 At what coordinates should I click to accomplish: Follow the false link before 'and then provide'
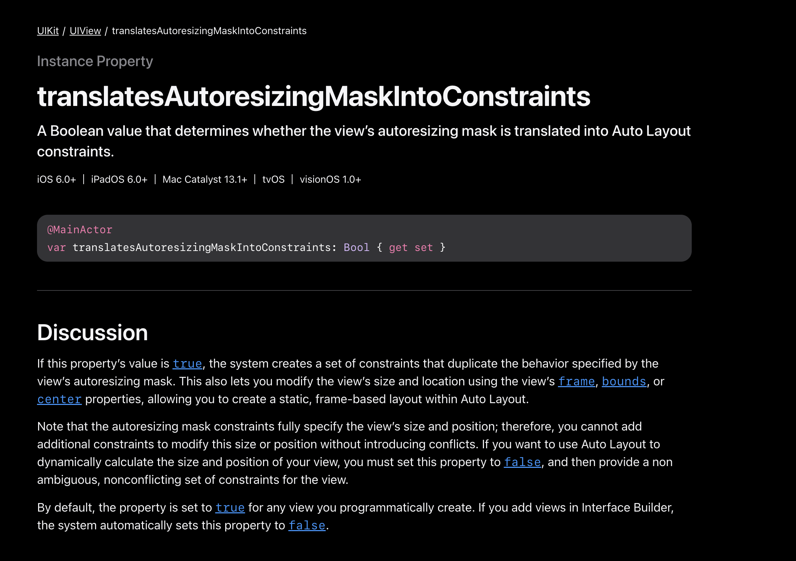(x=522, y=462)
